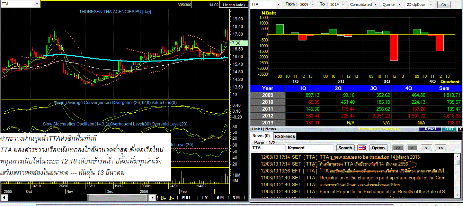This screenshot has height=206, width=463.
Task: Click the Thai/English language flag icon
Action: click(362, 148)
